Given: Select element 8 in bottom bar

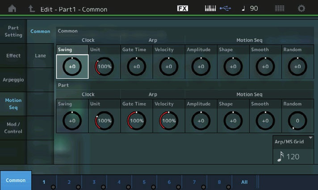Looking at the screenshot, I should pos(219,182).
